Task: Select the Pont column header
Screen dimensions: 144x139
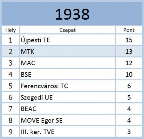Action: (x=129, y=30)
